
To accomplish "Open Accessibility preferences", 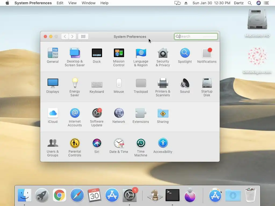I will 163,146.
